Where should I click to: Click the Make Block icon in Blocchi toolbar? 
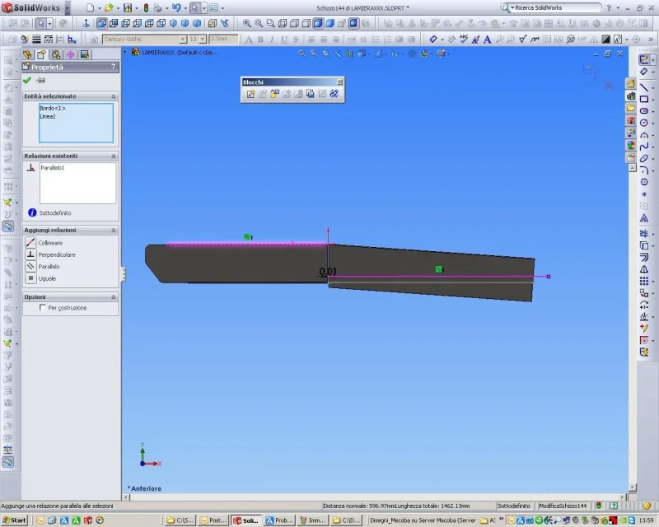[250, 94]
